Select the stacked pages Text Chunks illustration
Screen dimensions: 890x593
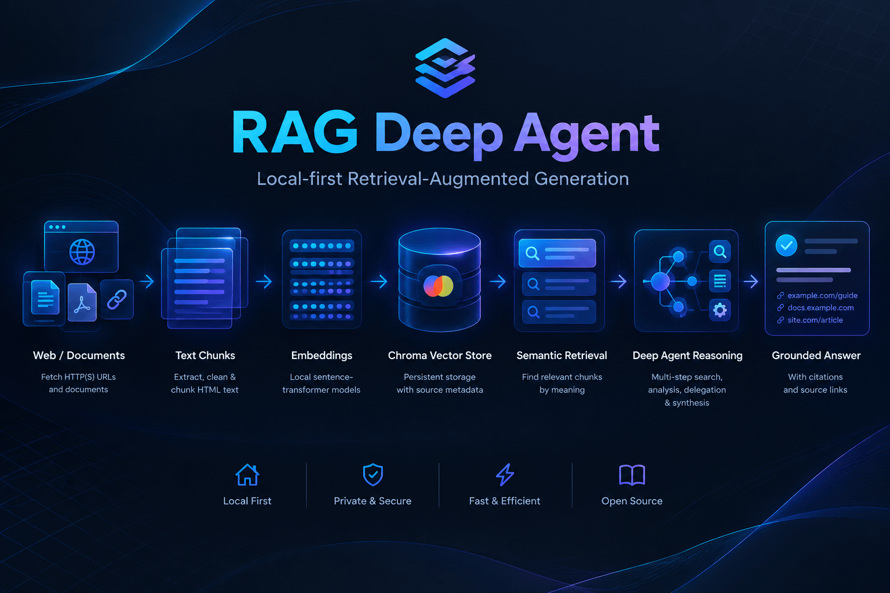205,279
